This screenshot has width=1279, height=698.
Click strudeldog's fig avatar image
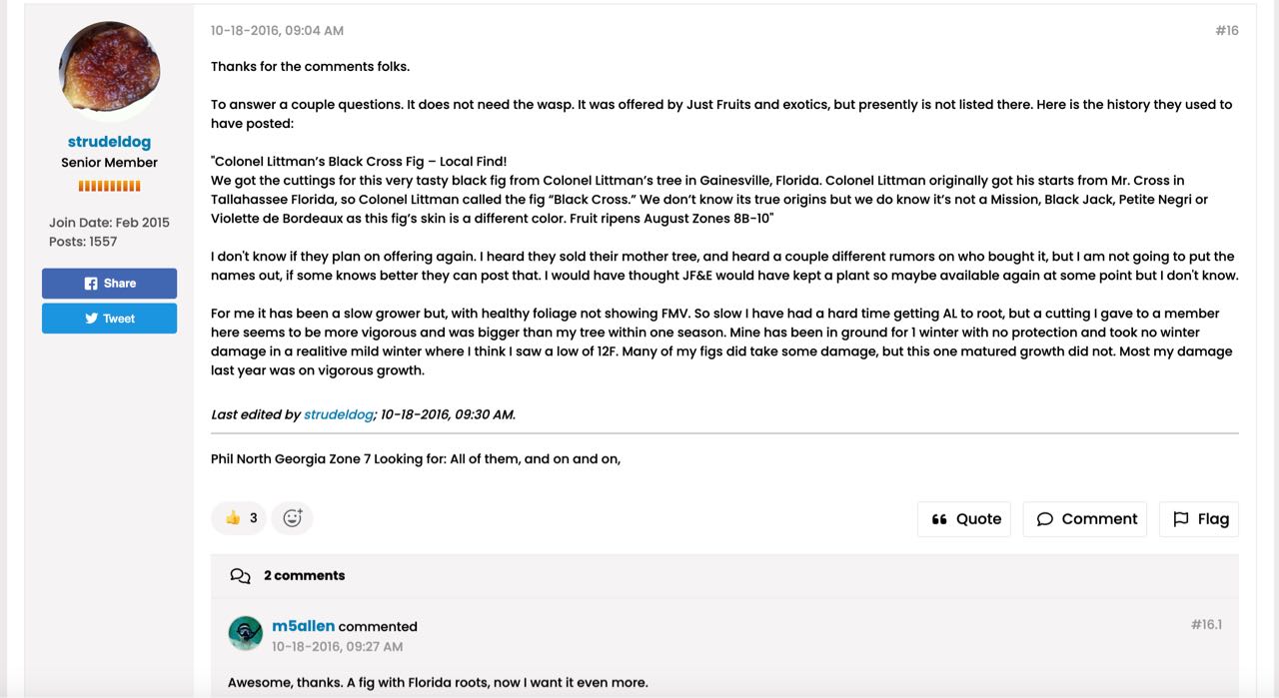click(x=110, y=70)
